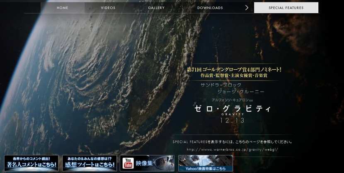
Task: Open the HOME navigation tab
Action: [x=63, y=8]
